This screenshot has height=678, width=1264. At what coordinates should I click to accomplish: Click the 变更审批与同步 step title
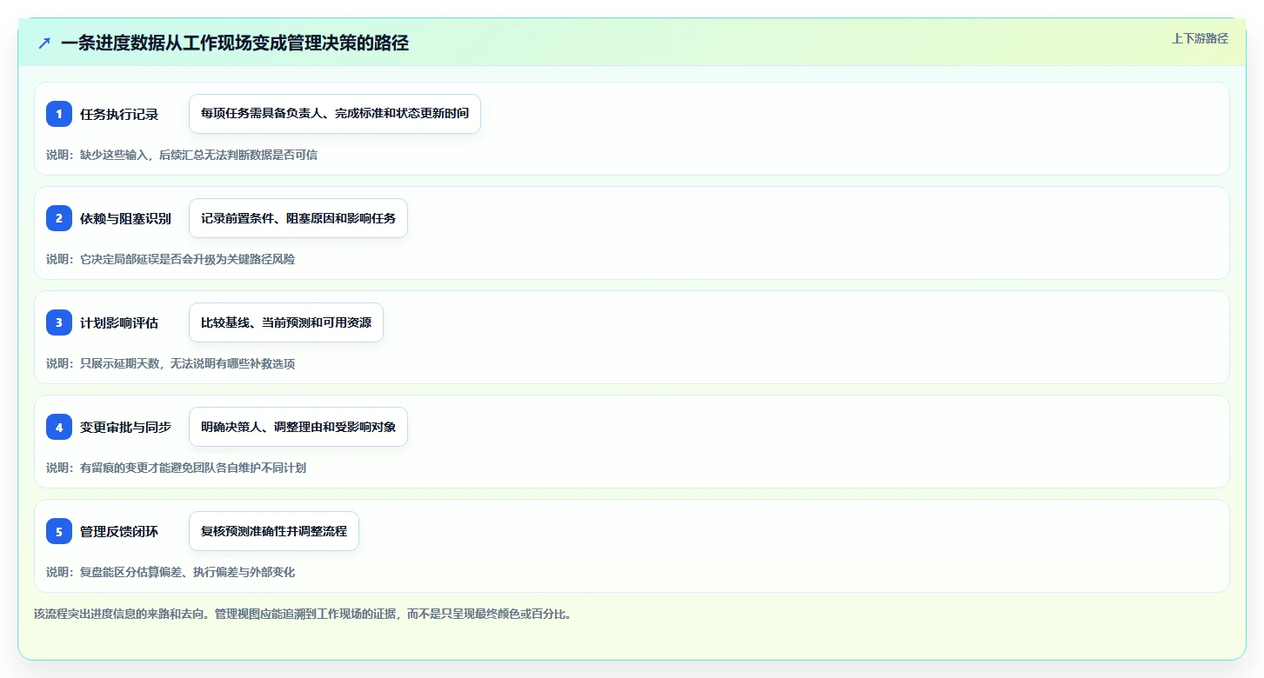[125, 427]
